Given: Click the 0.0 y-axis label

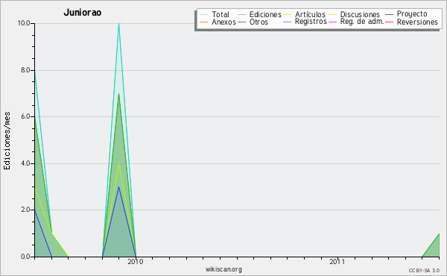Looking at the screenshot, I should point(25,257).
